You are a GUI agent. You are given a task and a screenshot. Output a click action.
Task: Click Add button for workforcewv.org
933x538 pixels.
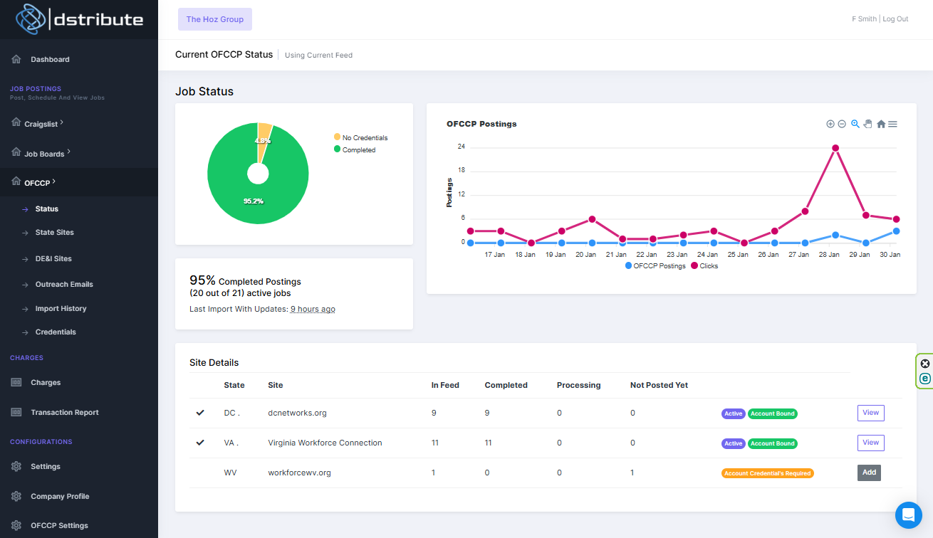(x=869, y=473)
